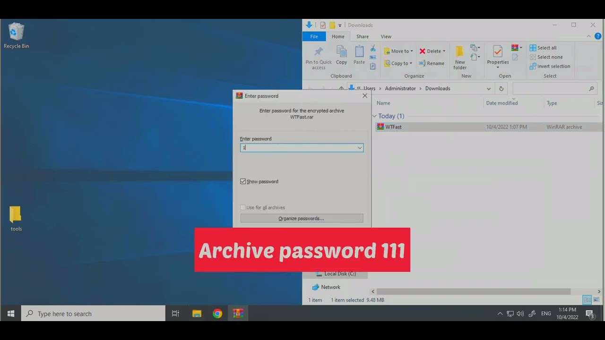Click the Explorer search box
The width and height of the screenshot is (605, 340).
point(554,88)
